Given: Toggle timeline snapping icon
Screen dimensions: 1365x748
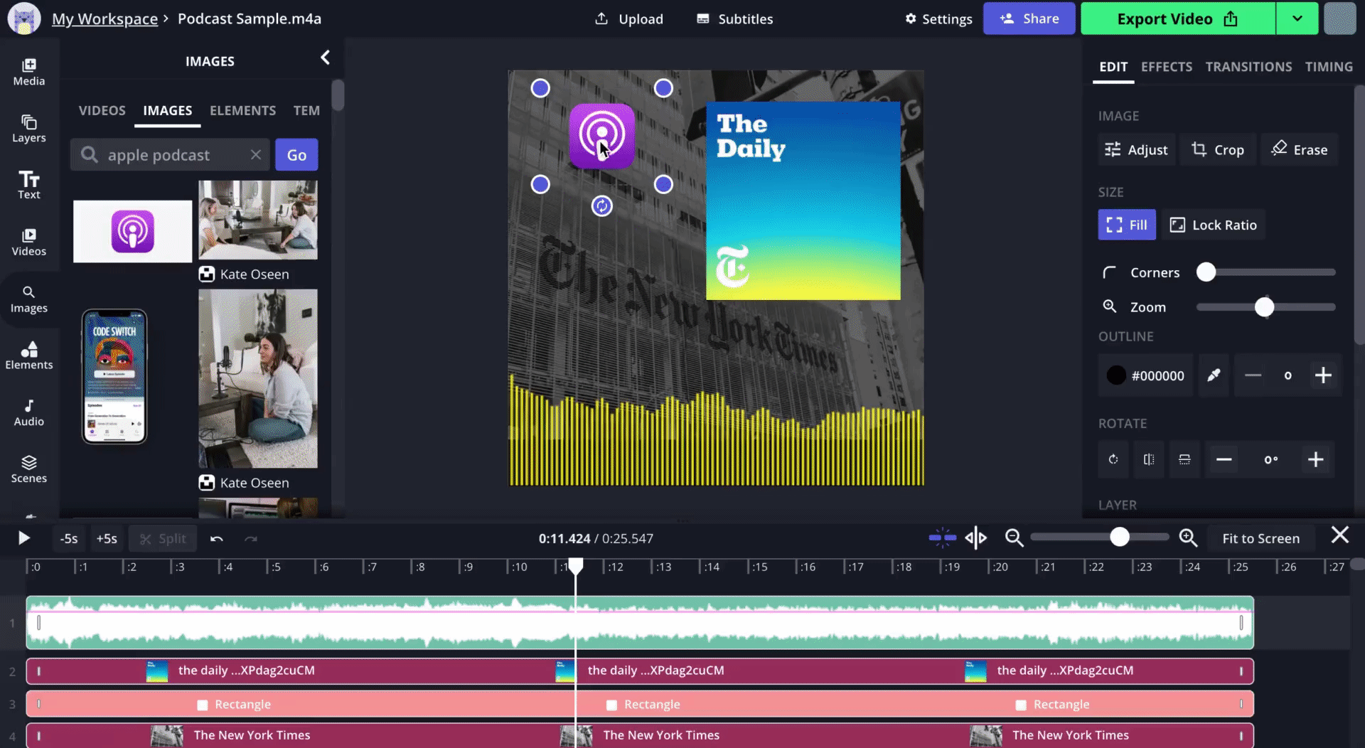Looking at the screenshot, I should coord(942,538).
